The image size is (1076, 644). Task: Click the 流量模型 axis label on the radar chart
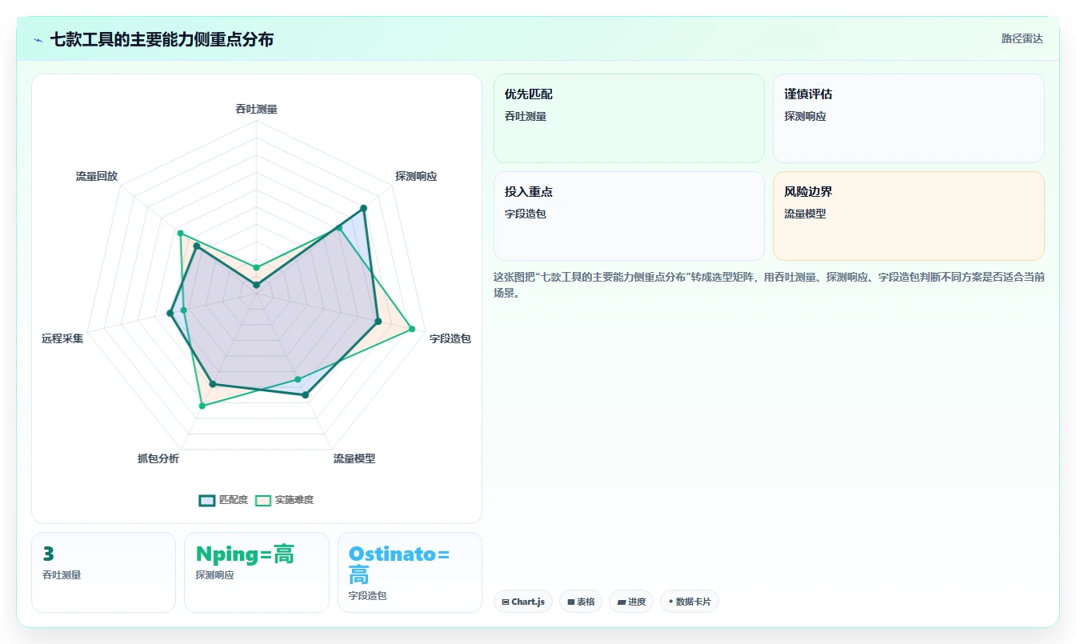[x=354, y=458]
